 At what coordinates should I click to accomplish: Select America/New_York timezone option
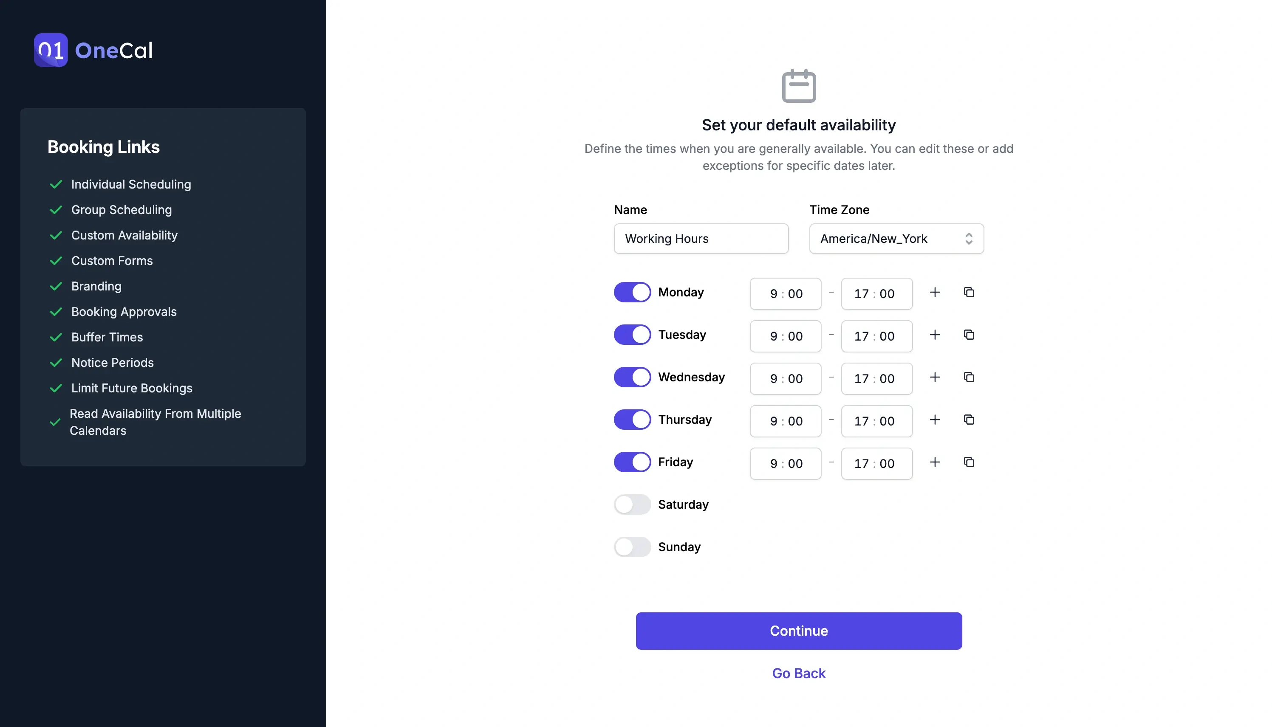click(x=896, y=238)
